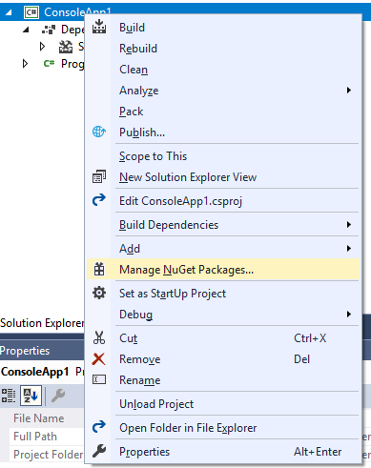Click the StartUp Project gear icon
The width and height of the screenshot is (371, 468).
(x=99, y=293)
